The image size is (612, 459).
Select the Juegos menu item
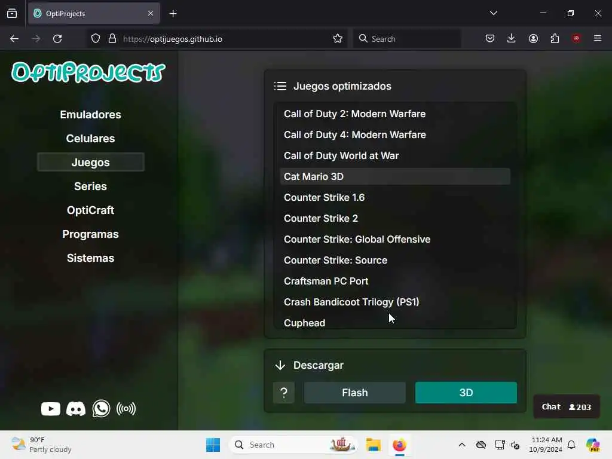91,163
